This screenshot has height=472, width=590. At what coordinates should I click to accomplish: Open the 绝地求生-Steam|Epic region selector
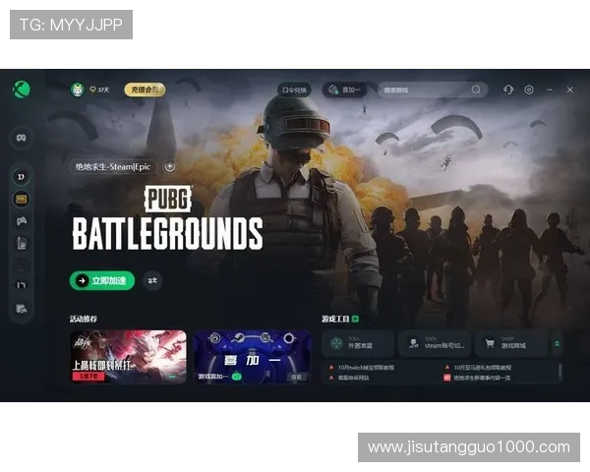tap(113, 167)
